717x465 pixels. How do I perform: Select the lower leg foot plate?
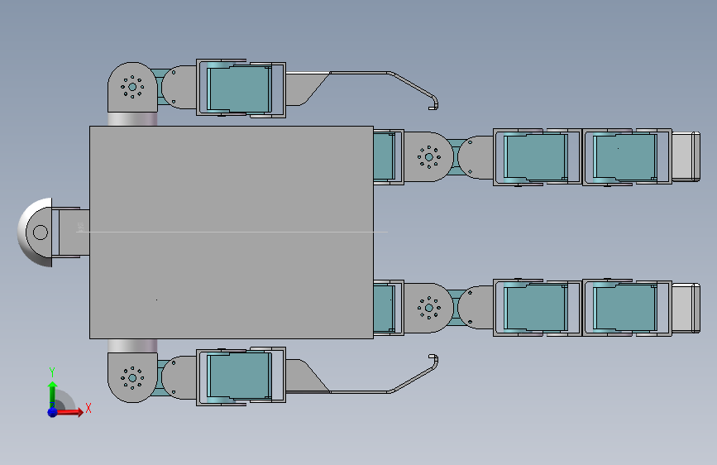[x=686, y=308]
